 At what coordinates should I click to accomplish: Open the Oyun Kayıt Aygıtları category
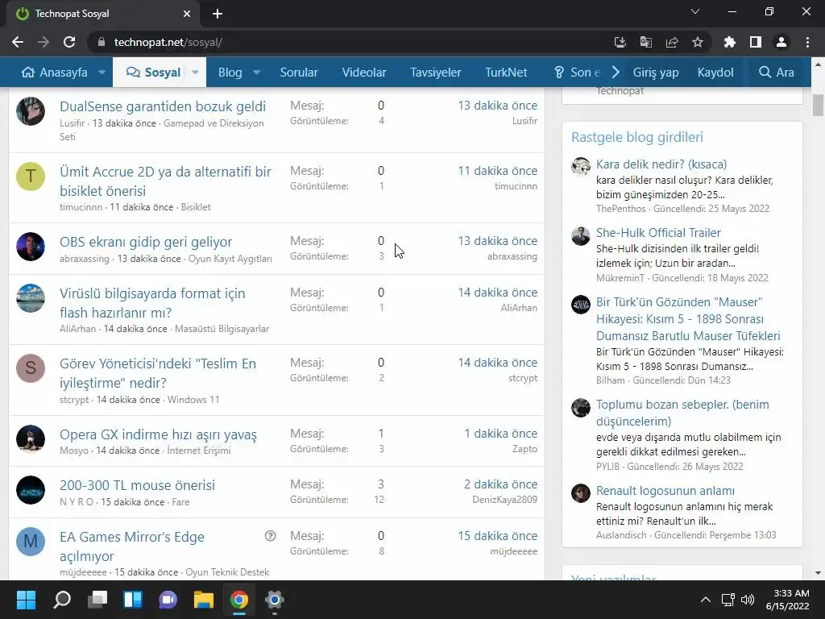230,259
